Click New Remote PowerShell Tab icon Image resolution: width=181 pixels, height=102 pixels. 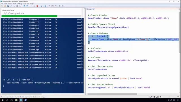point(41,6)
